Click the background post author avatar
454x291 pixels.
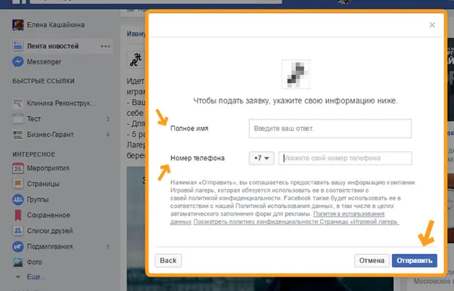135,60
